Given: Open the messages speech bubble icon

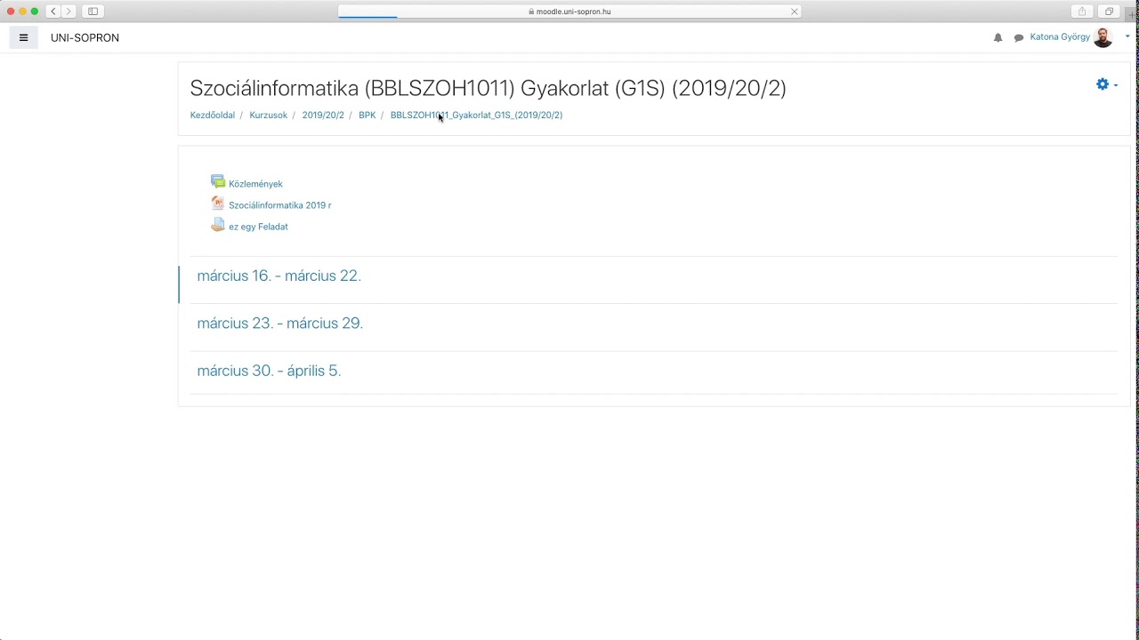Looking at the screenshot, I should [x=1019, y=37].
